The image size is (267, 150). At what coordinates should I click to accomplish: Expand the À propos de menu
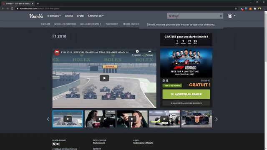click(x=96, y=16)
